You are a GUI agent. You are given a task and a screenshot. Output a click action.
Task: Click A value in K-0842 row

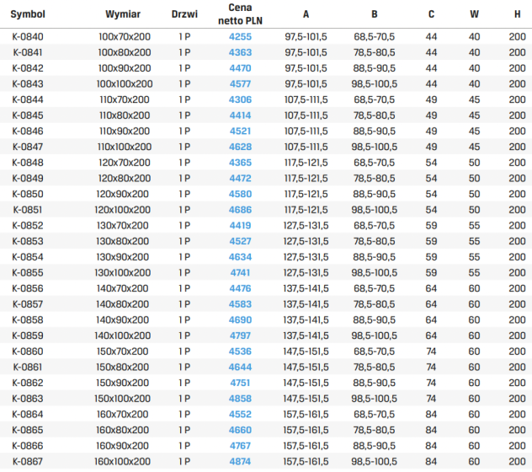click(306, 68)
